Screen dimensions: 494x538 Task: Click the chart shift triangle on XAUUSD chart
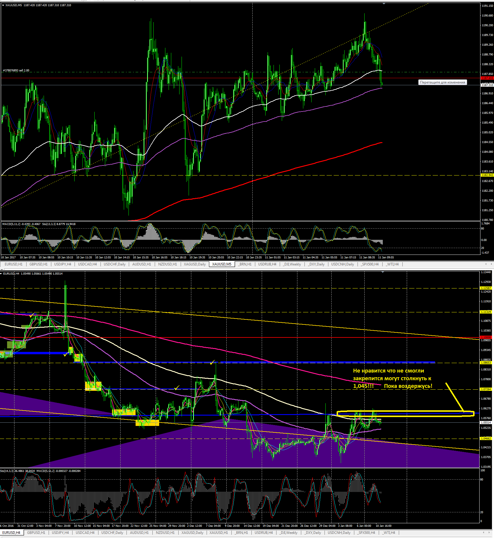(x=384, y=4)
